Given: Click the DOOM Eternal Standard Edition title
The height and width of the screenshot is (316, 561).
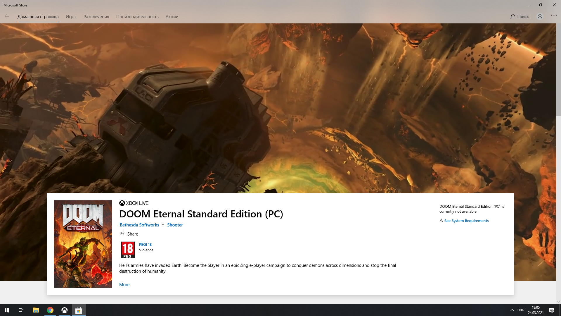Looking at the screenshot, I should click(201, 214).
